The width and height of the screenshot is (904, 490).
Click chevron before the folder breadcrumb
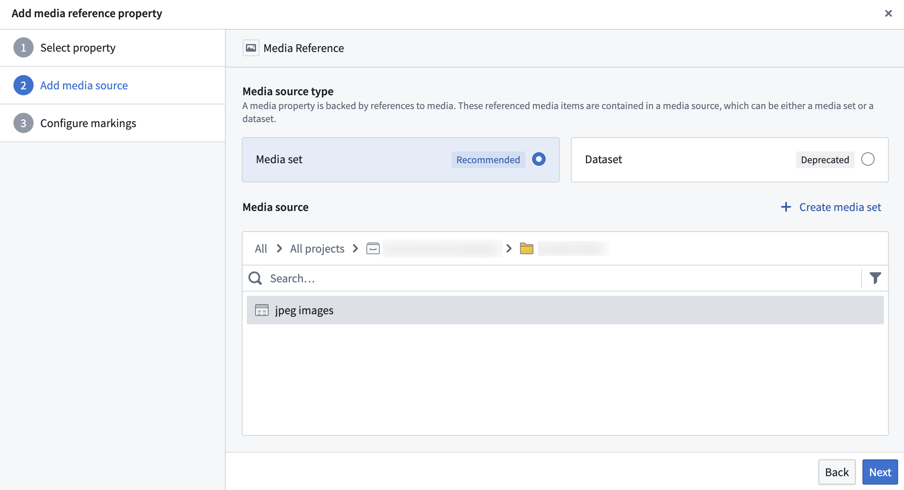509,248
